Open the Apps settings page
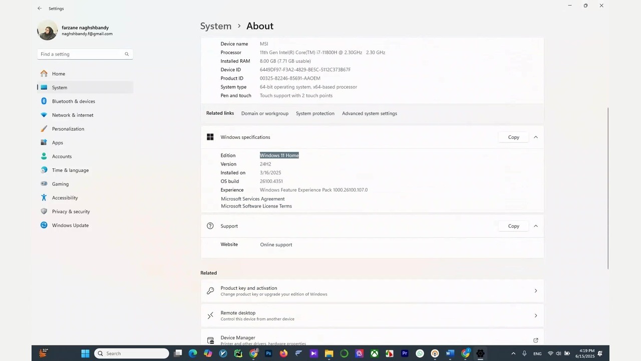Screen dimensions: 641x361 pyautogui.click(x=85, y=143)
